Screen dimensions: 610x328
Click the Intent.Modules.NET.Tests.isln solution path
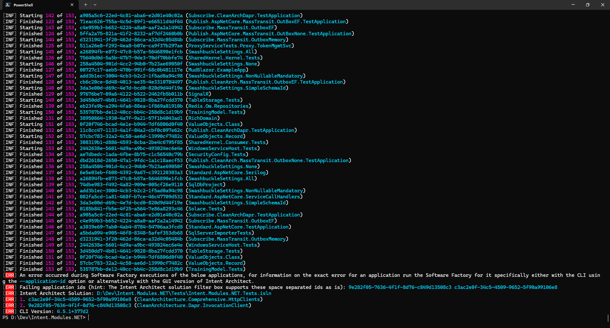[x=184, y=293]
